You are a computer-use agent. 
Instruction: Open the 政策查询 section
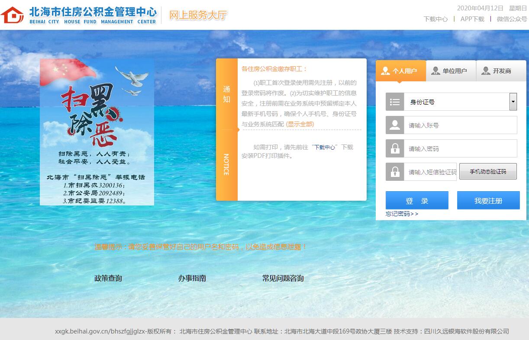(x=108, y=278)
